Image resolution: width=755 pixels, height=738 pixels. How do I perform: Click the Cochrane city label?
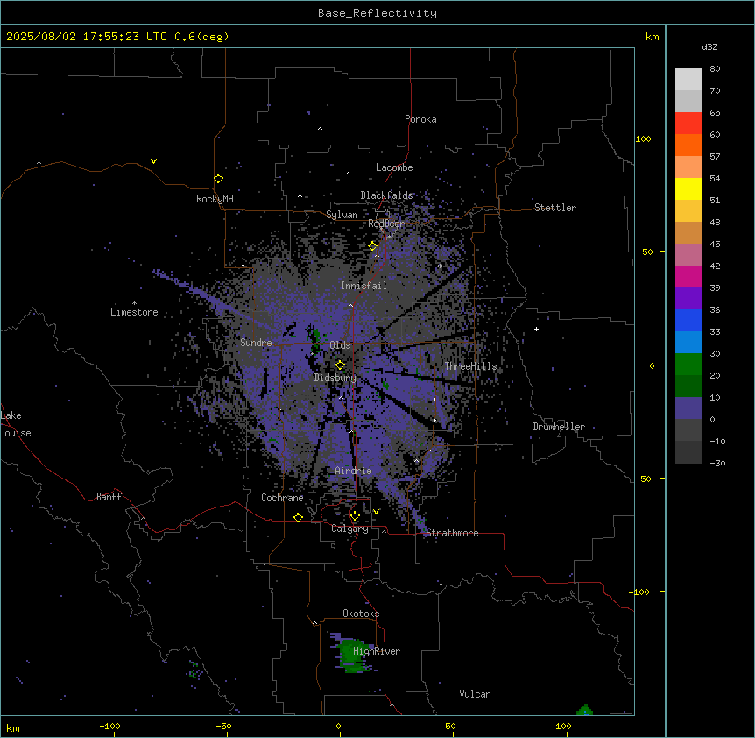point(282,498)
